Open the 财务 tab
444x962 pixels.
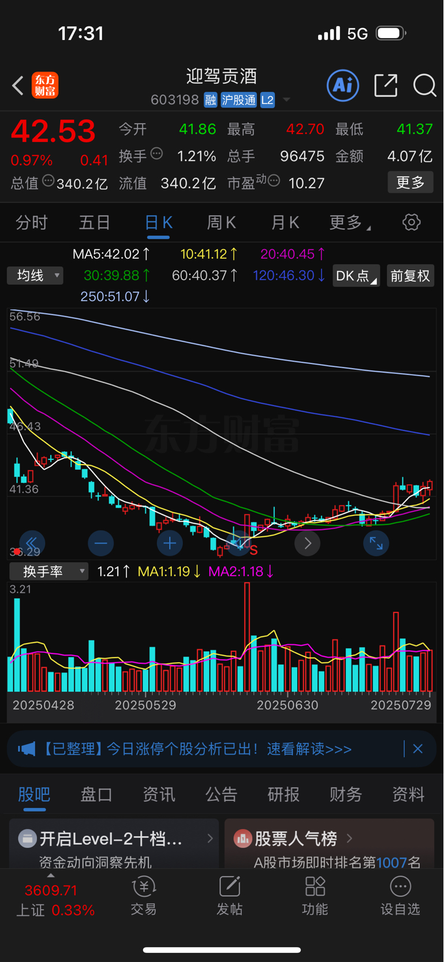[x=346, y=794]
